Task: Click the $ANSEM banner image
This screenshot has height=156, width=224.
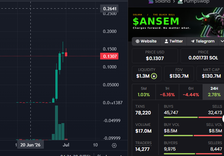Action: coord(176,22)
